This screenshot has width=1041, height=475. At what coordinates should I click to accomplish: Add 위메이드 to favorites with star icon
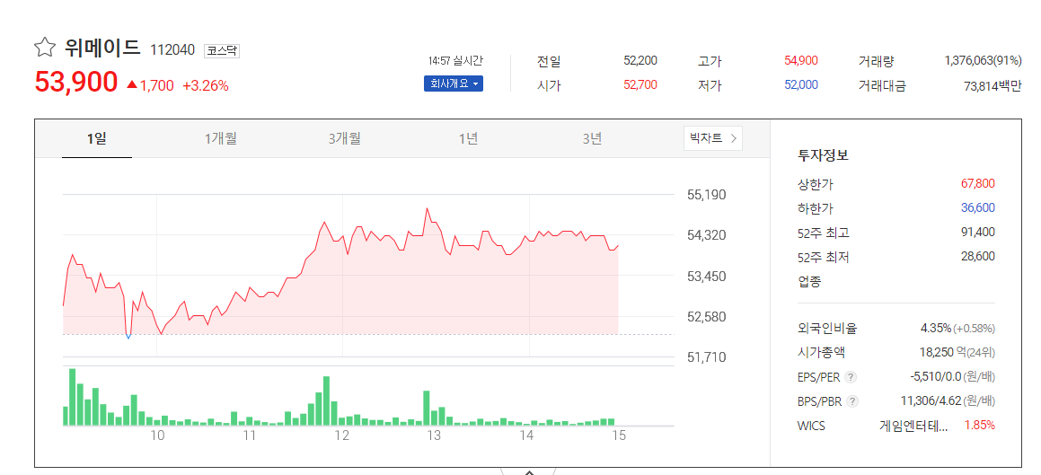point(45,48)
